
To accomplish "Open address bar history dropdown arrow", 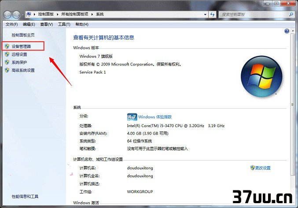I will (x=205, y=15).
